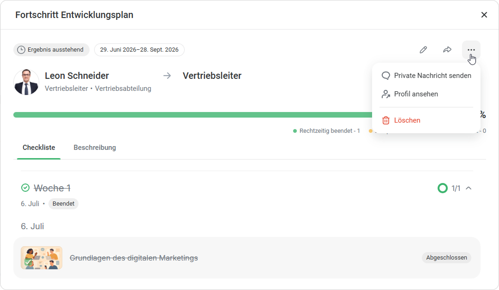The image size is (499, 290).
Task: Open the Grundlagen des digitalen Marketings thumbnail
Action: tap(42, 258)
